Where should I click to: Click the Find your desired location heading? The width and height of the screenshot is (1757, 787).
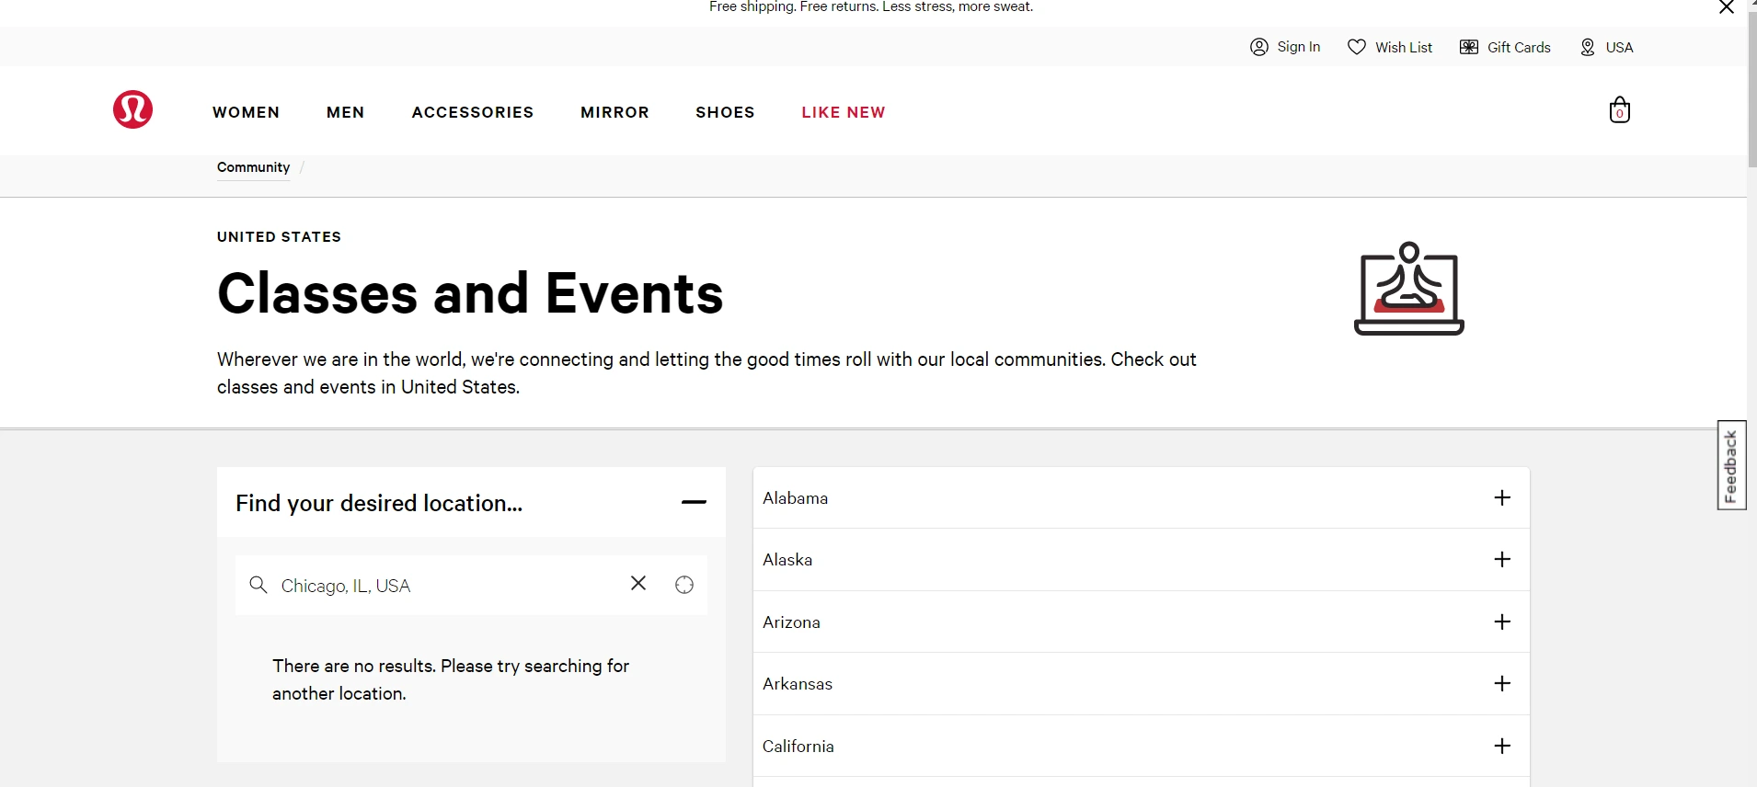pos(379,503)
